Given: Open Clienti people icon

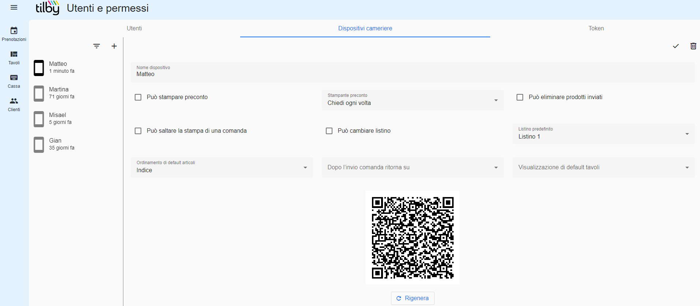Looking at the screenshot, I should tap(14, 101).
